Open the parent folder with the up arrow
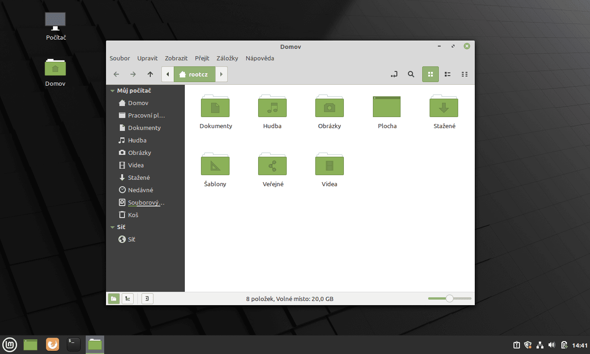Image resolution: width=590 pixels, height=354 pixels. (x=150, y=74)
